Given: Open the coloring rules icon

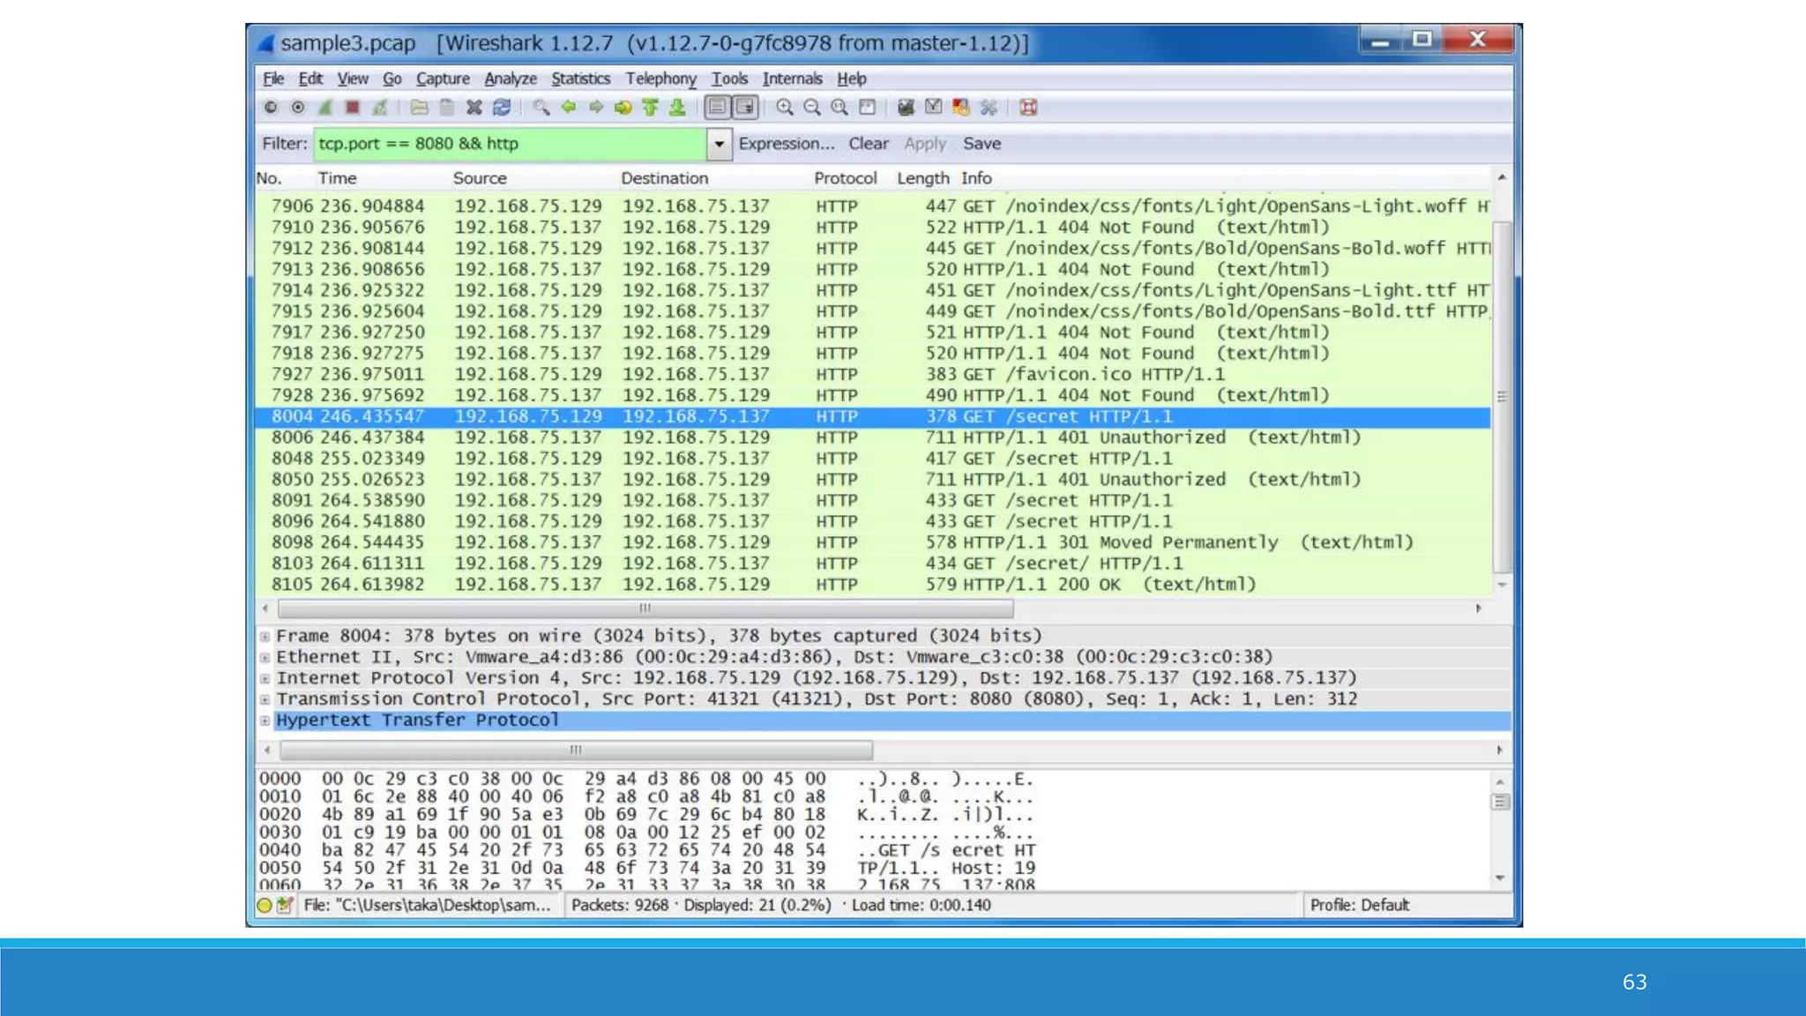Looking at the screenshot, I should pos(961,108).
